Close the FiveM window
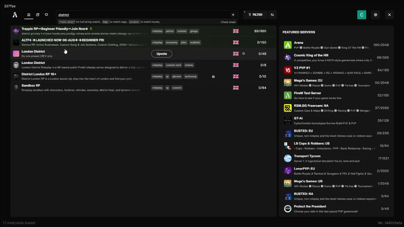 389,15
